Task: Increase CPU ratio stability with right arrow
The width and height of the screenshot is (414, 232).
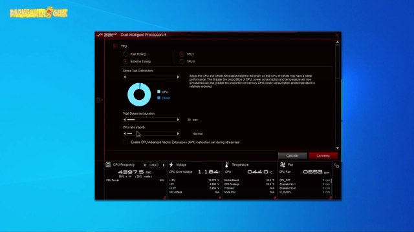Action: (x=179, y=133)
